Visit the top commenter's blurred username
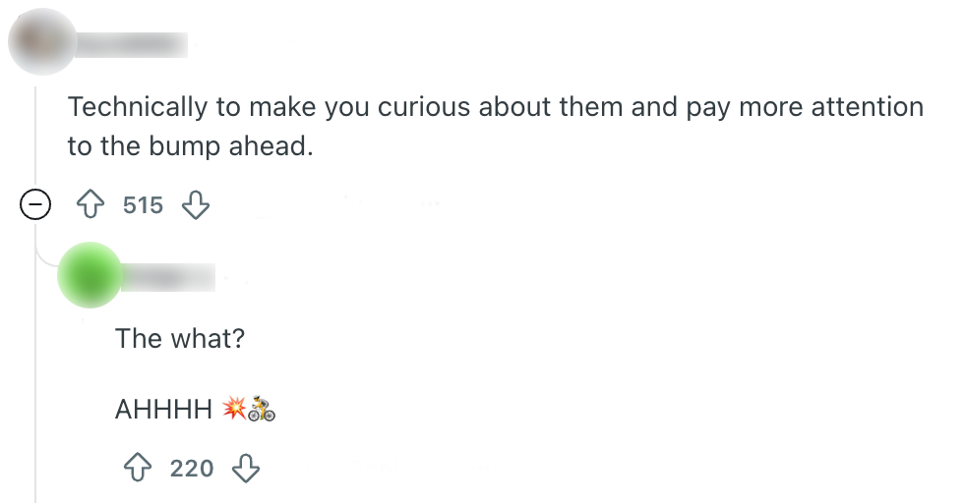Image resolution: width=964 pixels, height=503 pixels. pyautogui.click(x=131, y=43)
